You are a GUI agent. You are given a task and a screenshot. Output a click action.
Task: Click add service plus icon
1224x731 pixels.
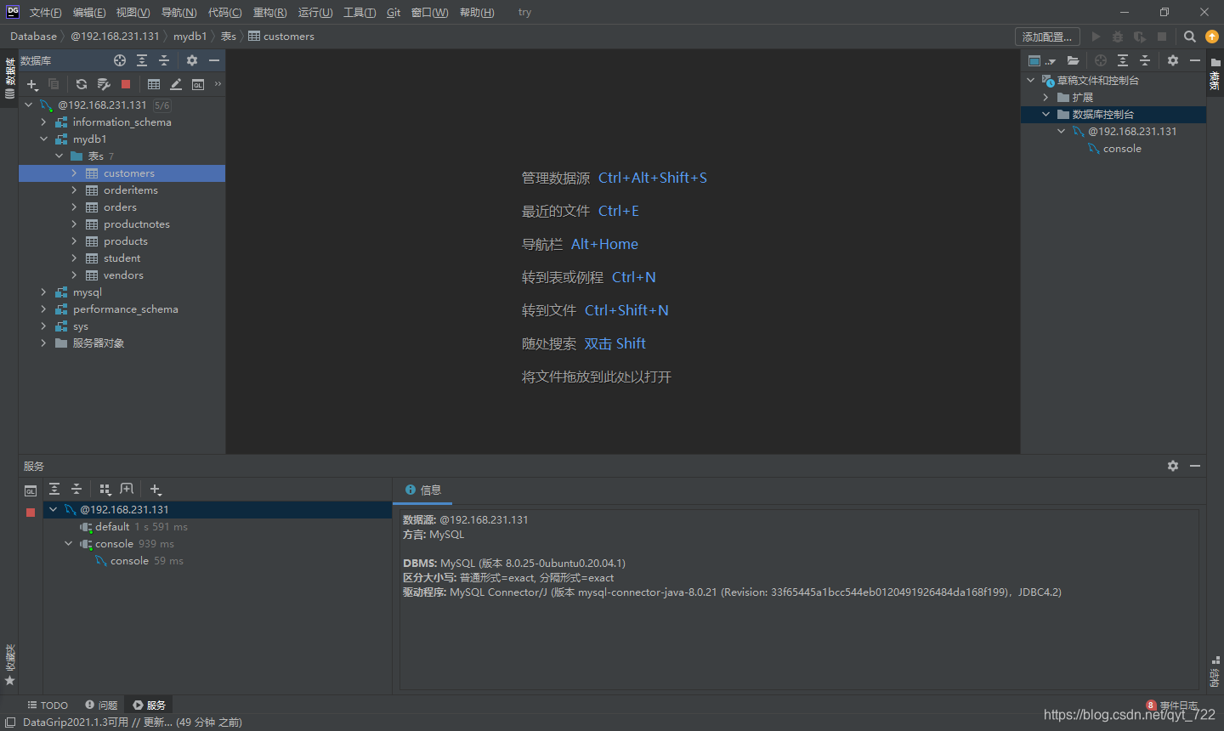click(x=156, y=489)
